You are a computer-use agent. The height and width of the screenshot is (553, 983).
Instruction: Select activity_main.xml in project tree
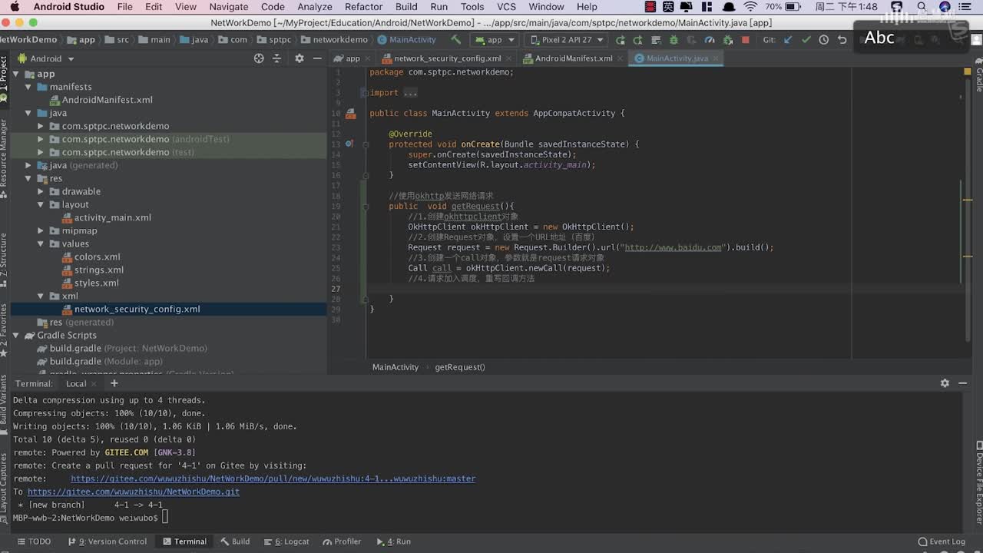click(x=112, y=217)
